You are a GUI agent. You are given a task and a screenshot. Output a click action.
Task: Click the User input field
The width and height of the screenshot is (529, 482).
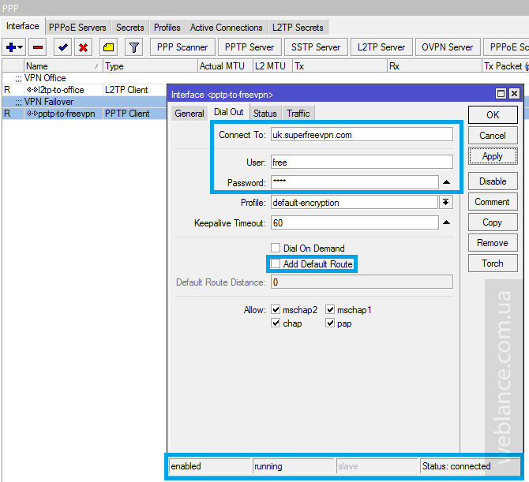tap(362, 163)
